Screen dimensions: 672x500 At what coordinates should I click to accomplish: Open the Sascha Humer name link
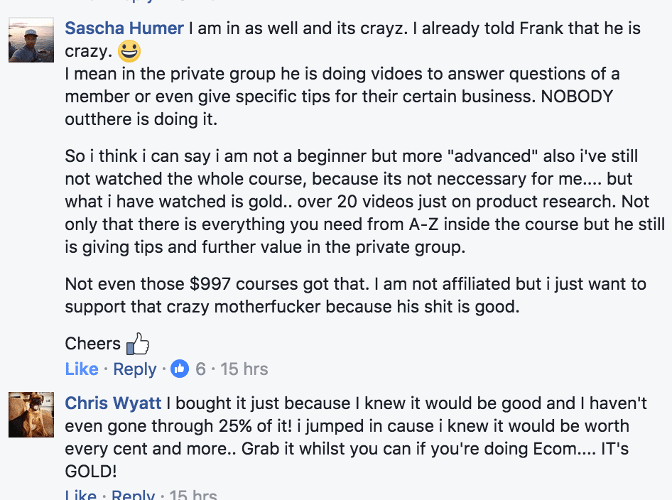coord(124,28)
